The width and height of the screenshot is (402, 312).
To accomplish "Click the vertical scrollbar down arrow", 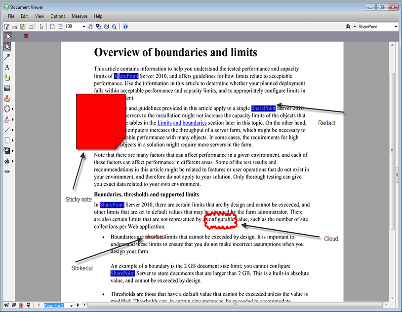I will pyautogui.click(x=392, y=298).
